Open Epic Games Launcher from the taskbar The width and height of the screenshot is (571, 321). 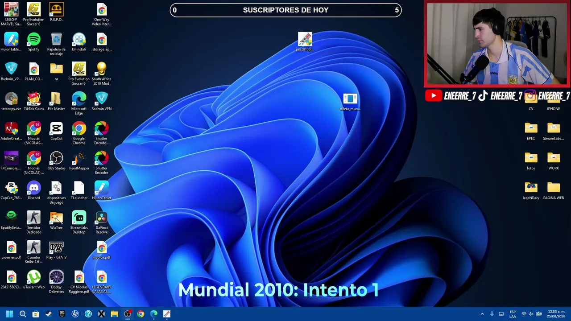[x=62, y=314]
